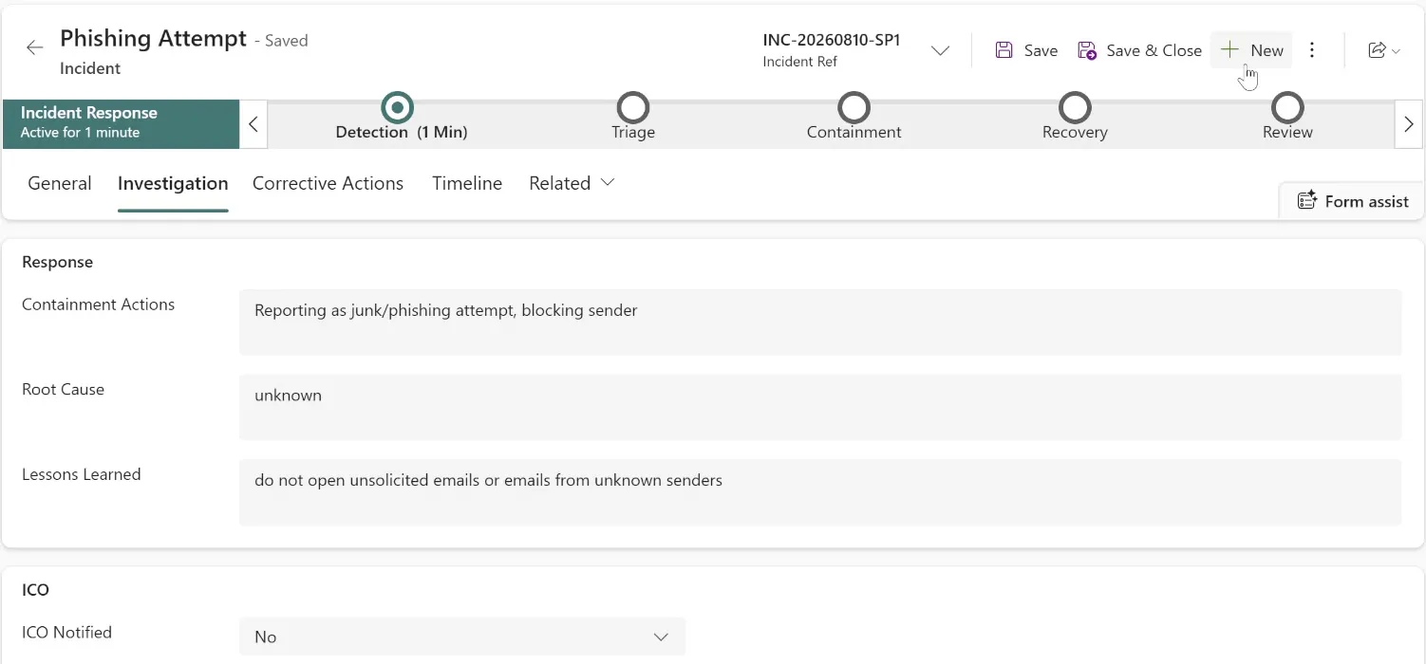Viewport: 1426px width, 664px height.
Task: Click the Incident Response process banner
Action: coord(121,124)
